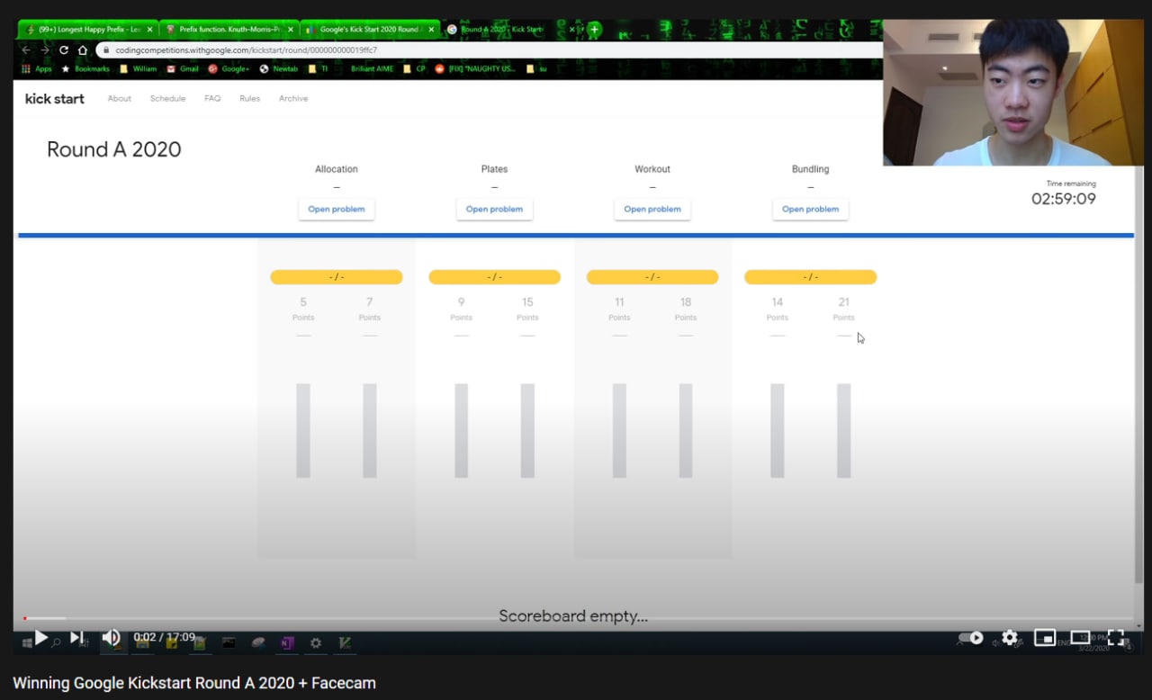Play the YouTube video

pos(40,638)
